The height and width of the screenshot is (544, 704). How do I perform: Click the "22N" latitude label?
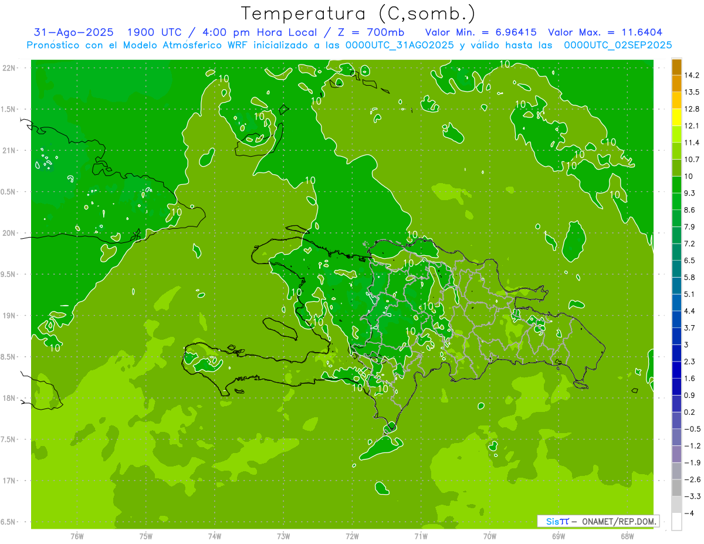point(8,67)
